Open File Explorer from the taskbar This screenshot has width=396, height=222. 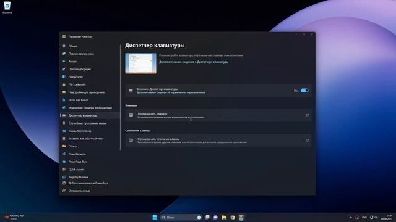(224, 217)
